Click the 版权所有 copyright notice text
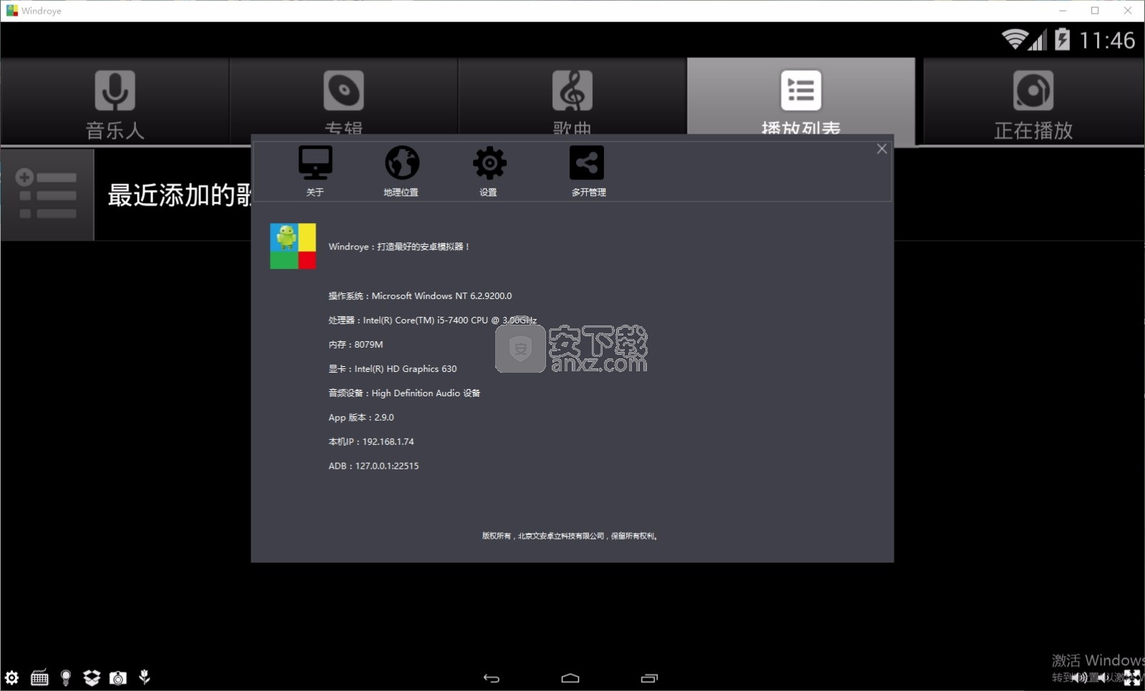 pos(570,536)
